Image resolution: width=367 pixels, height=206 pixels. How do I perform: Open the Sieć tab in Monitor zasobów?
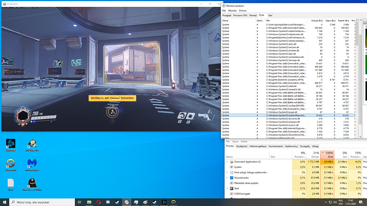click(x=270, y=15)
